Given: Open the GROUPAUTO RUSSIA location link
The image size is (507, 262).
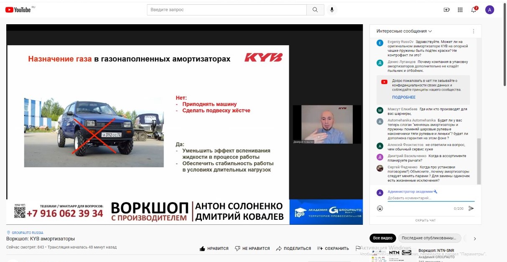Looking at the screenshot, I should click(x=27, y=233).
